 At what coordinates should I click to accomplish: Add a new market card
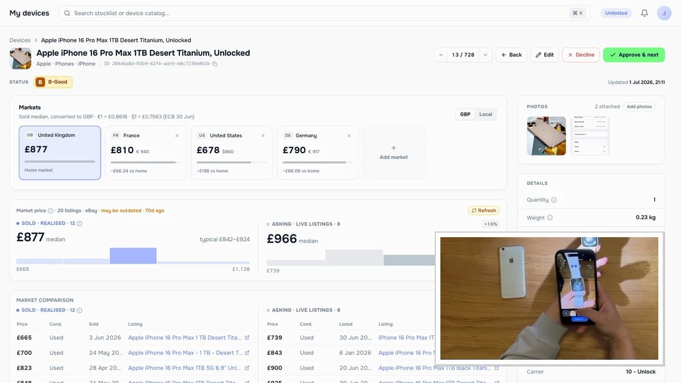[x=394, y=153]
